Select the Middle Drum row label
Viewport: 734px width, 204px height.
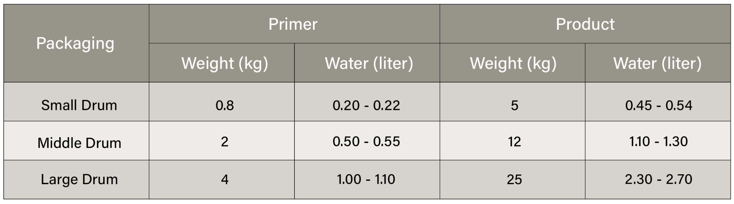click(x=76, y=141)
